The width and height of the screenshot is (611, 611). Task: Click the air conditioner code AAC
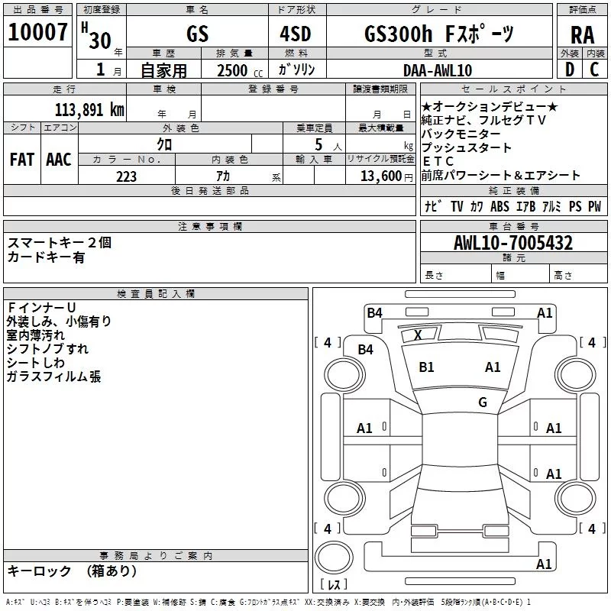point(59,160)
